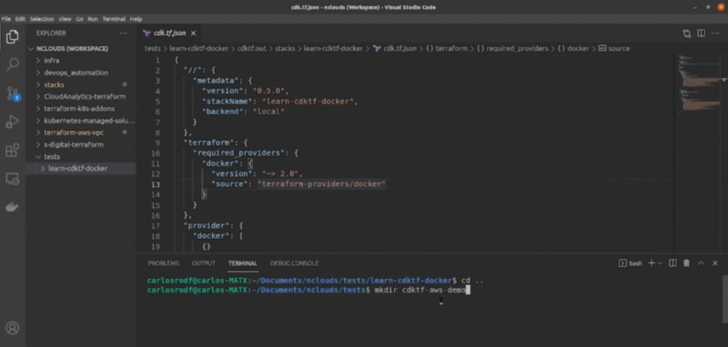The image size is (728, 347).
Task: Split the editor to the right
Action: click(x=701, y=33)
